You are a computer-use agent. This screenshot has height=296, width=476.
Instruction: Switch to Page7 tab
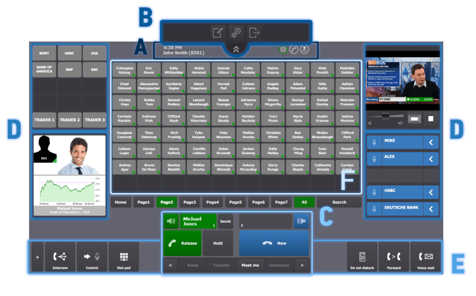tap(281, 202)
